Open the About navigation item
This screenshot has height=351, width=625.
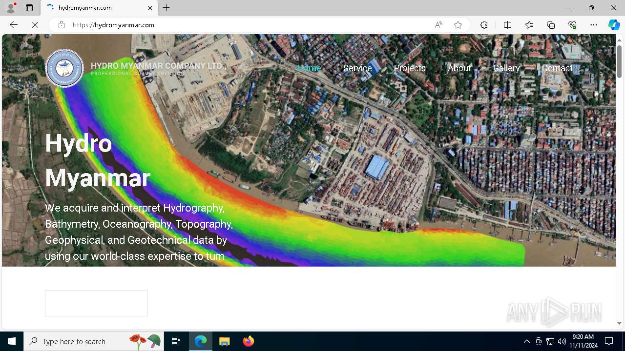click(459, 68)
